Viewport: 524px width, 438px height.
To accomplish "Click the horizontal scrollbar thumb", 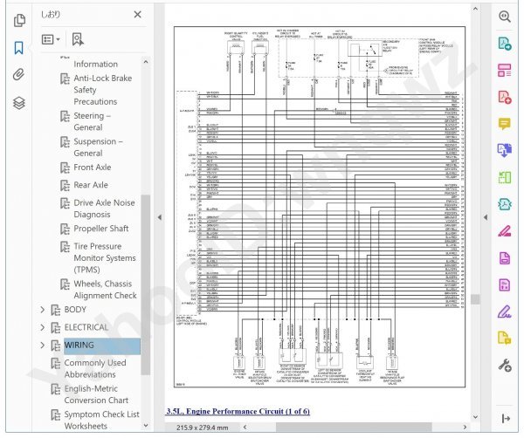I will pyautogui.click(x=354, y=427).
